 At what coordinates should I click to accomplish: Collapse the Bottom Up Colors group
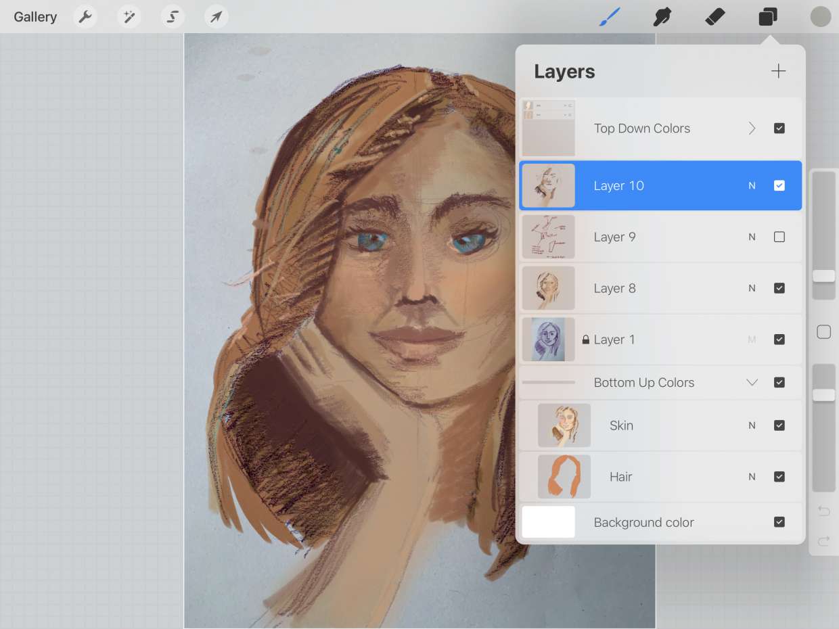click(x=752, y=383)
